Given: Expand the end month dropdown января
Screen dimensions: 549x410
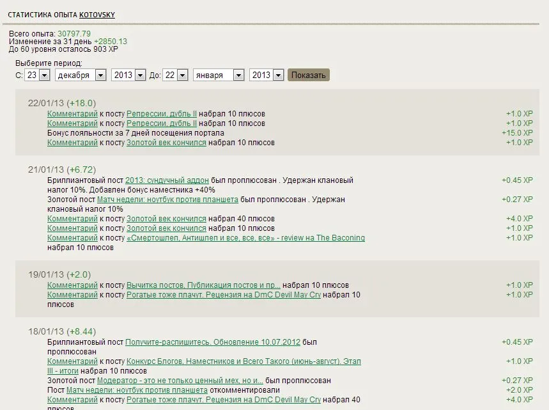Looking at the screenshot, I should click(x=219, y=75).
